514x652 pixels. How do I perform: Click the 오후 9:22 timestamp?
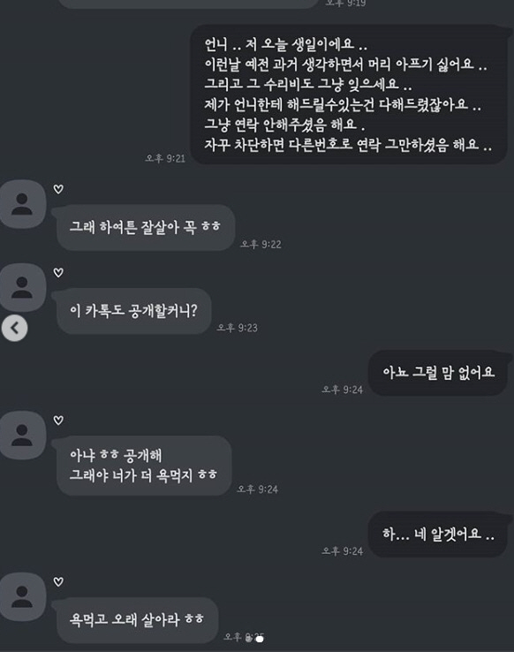tap(261, 244)
